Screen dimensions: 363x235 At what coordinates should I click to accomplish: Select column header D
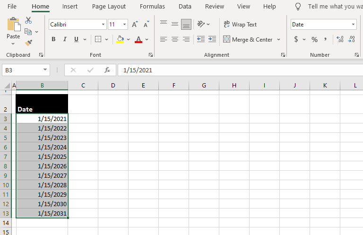tap(113, 86)
